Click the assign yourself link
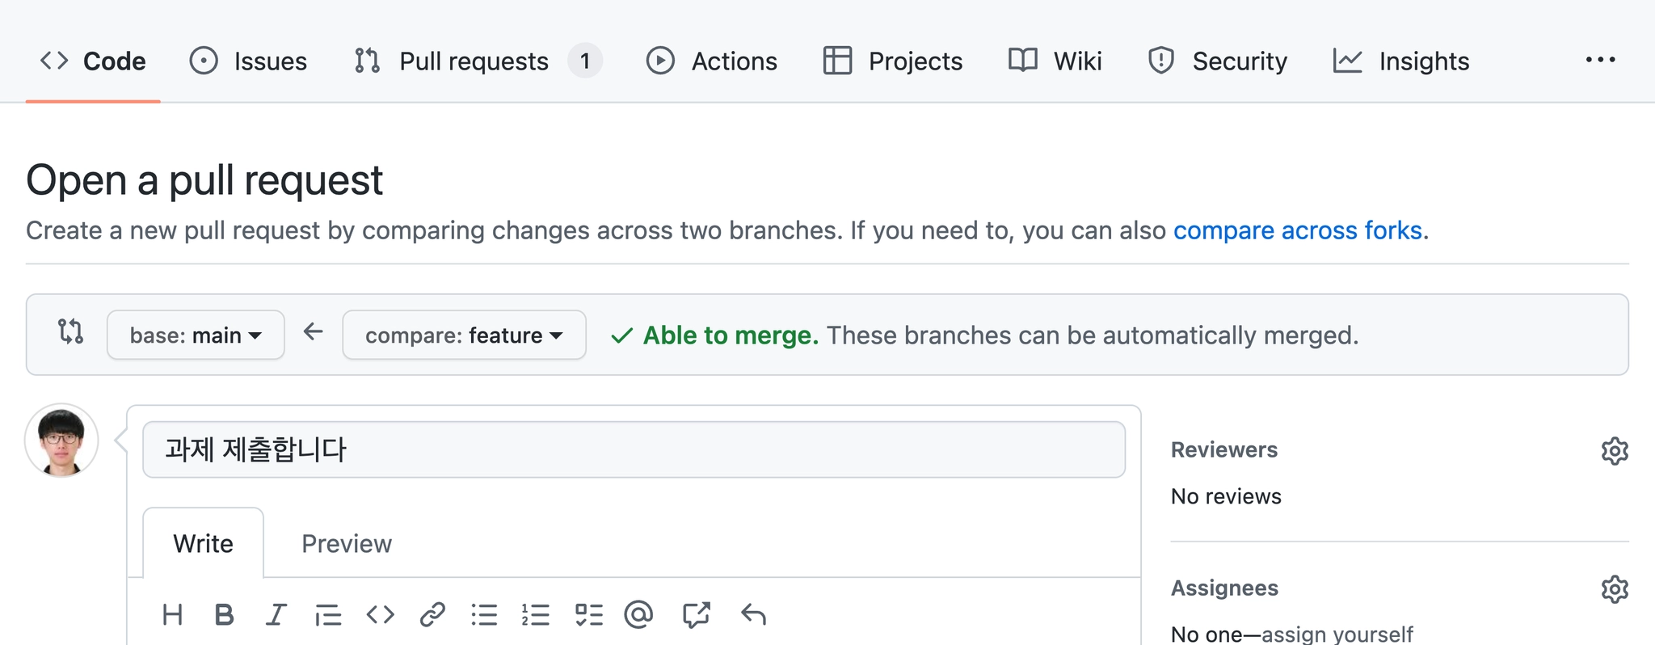The height and width of the screenshot is (645, 1655). (x=1337, y=634)
